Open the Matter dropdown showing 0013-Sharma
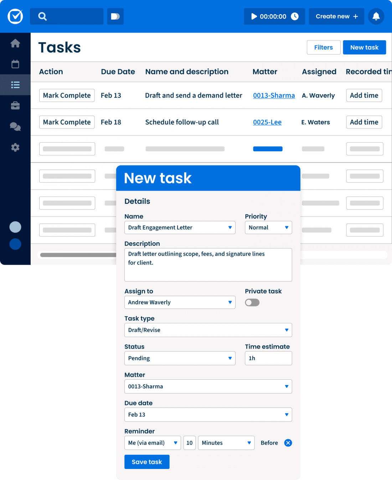392x480 pixels. (208, 386)
